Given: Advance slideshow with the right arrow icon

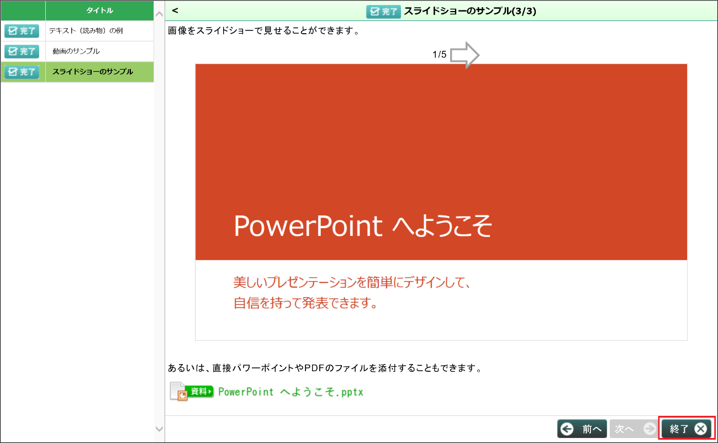Looking at the screenshot, I should pos(464,55).
